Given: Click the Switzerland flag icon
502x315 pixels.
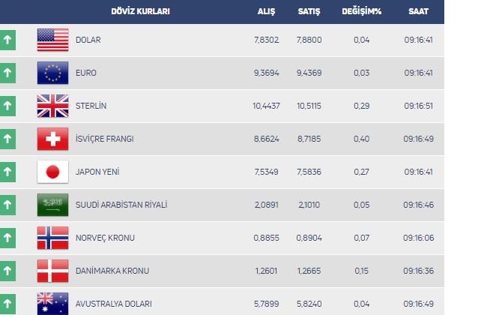Looking at the screenshot, I should tap(52, 139).
